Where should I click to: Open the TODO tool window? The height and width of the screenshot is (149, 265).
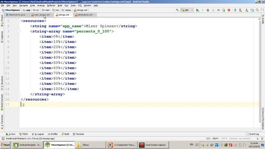click(x=24, y=134)
